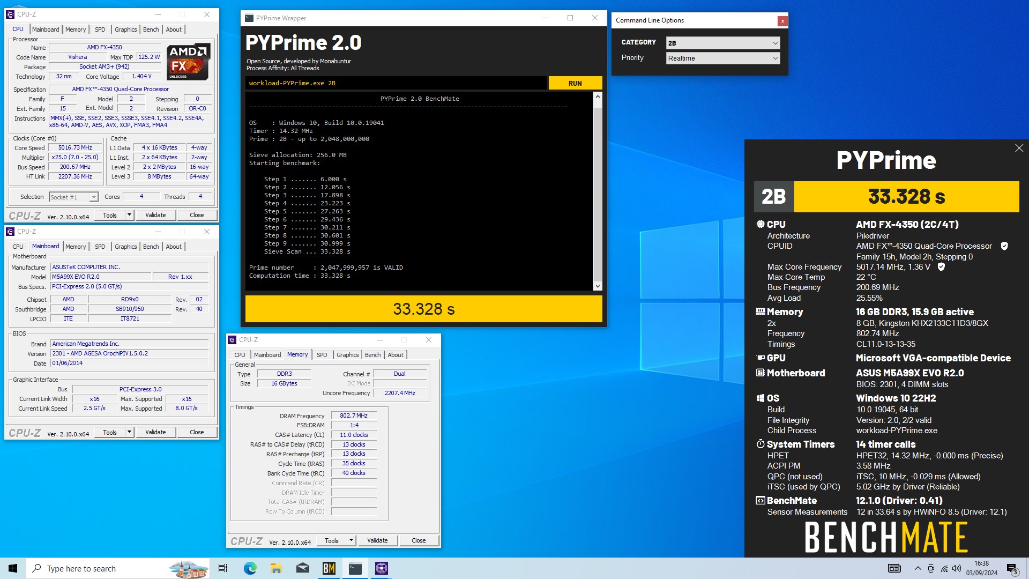Click CPUID verified shield icon
The height and width of the screenshot is (579, 1029).
[1004, 246]
